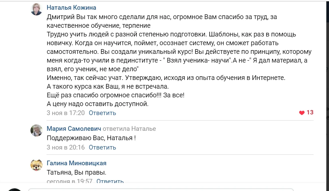Click Ответить under Галина Миновицкая's comment
Viewport: 329px width, 191px height.
tap(110, 181)
